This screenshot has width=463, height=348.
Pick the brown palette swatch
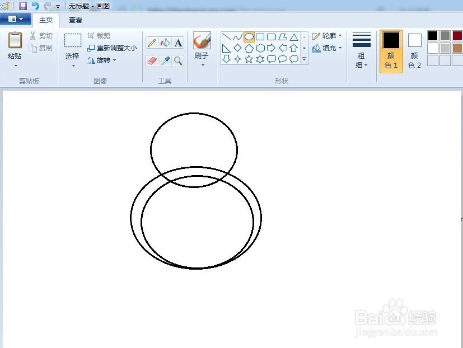coord(457,48)
